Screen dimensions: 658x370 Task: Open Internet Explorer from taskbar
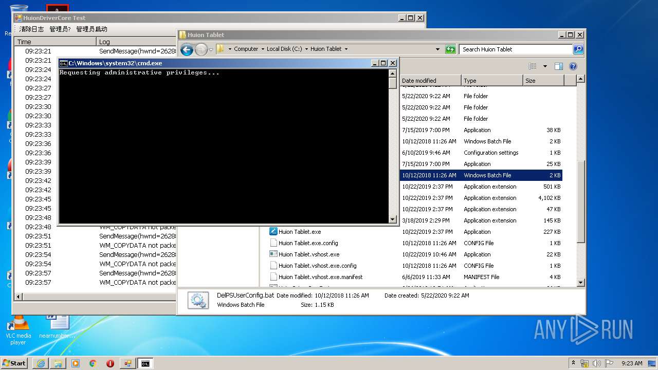(x=41, y=363)
